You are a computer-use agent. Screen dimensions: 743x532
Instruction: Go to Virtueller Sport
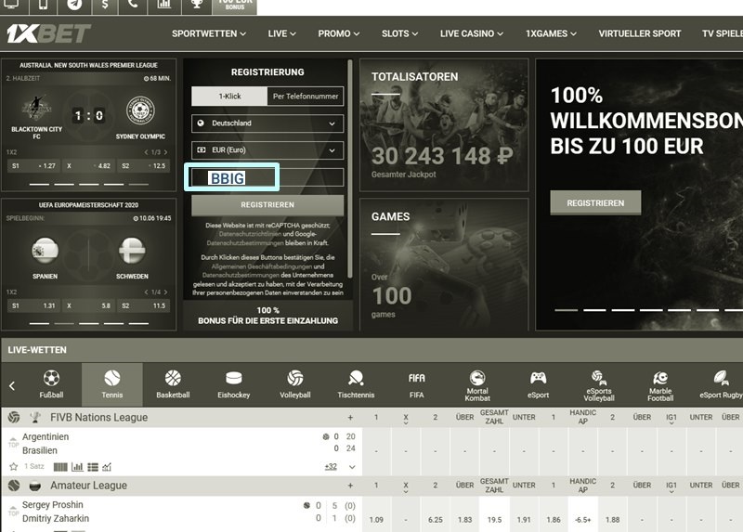coord(639,33)
